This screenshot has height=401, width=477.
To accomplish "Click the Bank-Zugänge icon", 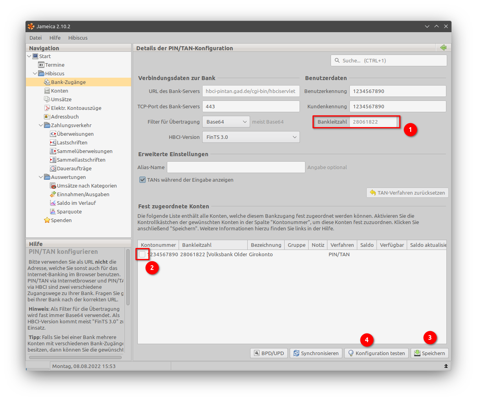I will 47,82.
